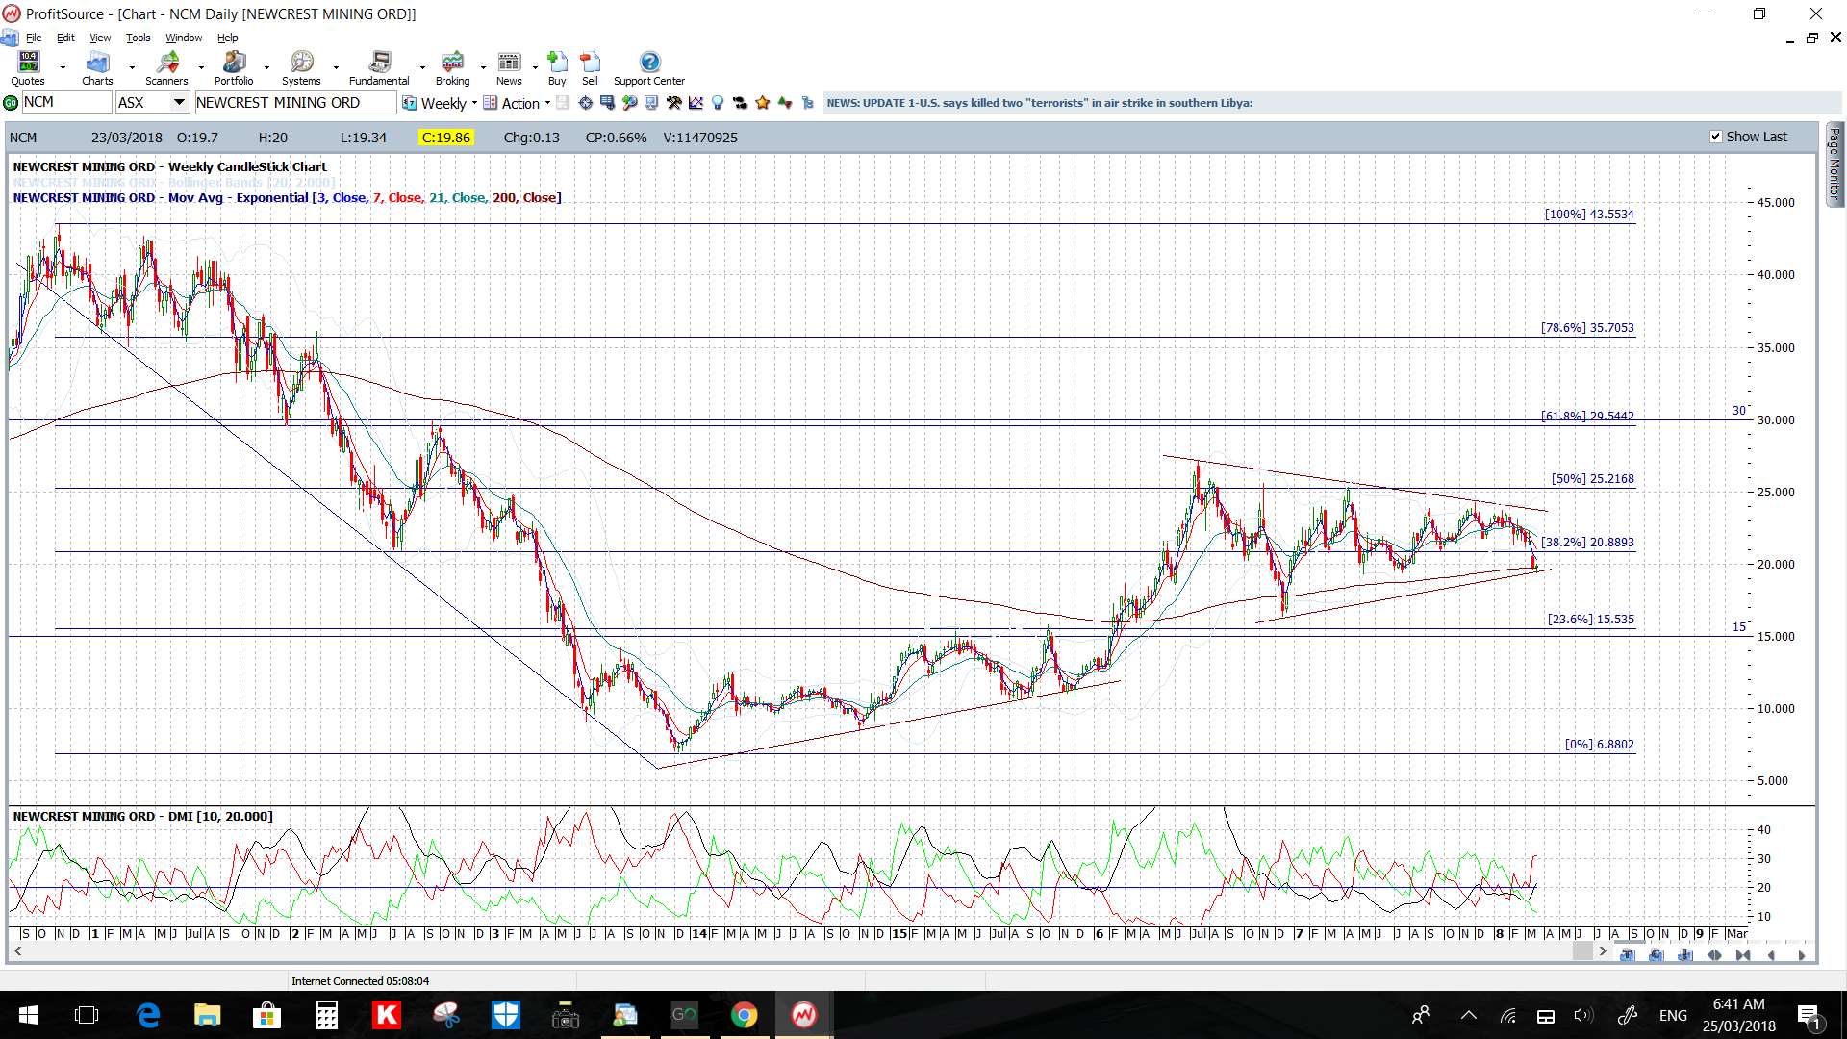Viewport: 1847px width, 1039px height.
Task: Toggle the Show Last checkbox
Action: click(x=1715, y=137)
